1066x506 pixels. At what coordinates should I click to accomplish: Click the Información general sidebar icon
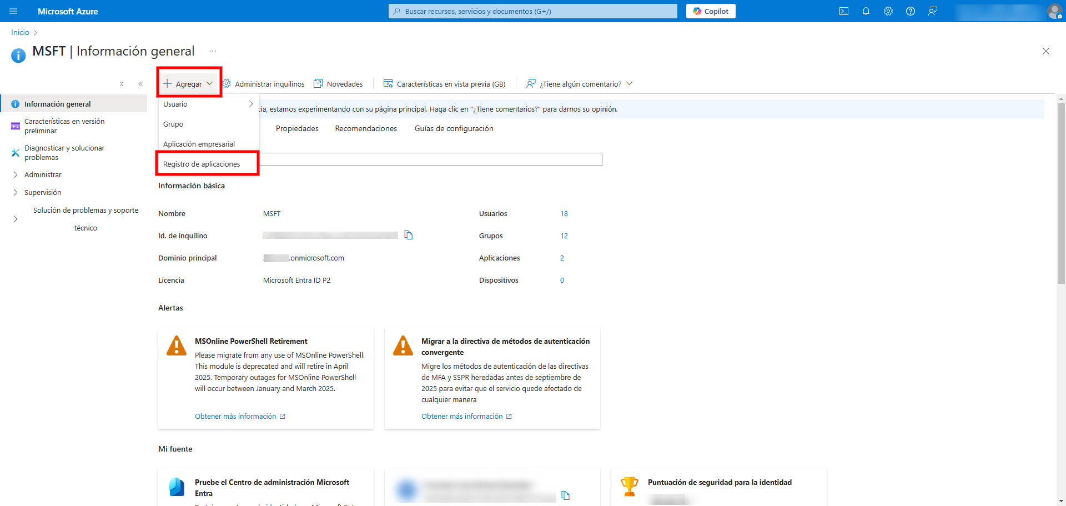(x=16, y=104)
